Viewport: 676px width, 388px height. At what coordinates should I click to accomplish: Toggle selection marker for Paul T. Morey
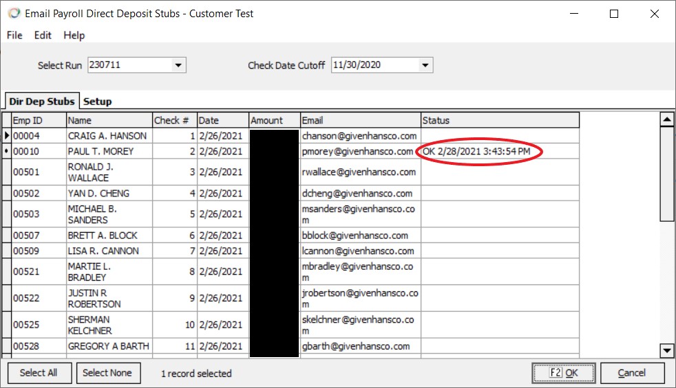[x=7, y=151]
